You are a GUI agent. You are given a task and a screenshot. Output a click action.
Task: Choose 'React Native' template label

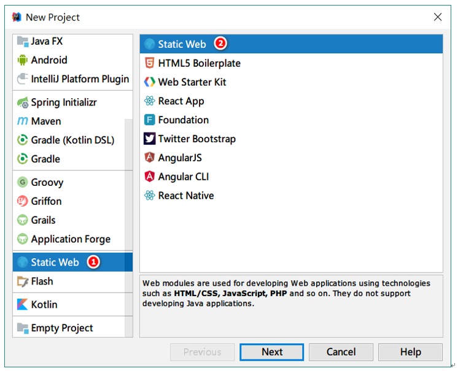coord(186,196)
